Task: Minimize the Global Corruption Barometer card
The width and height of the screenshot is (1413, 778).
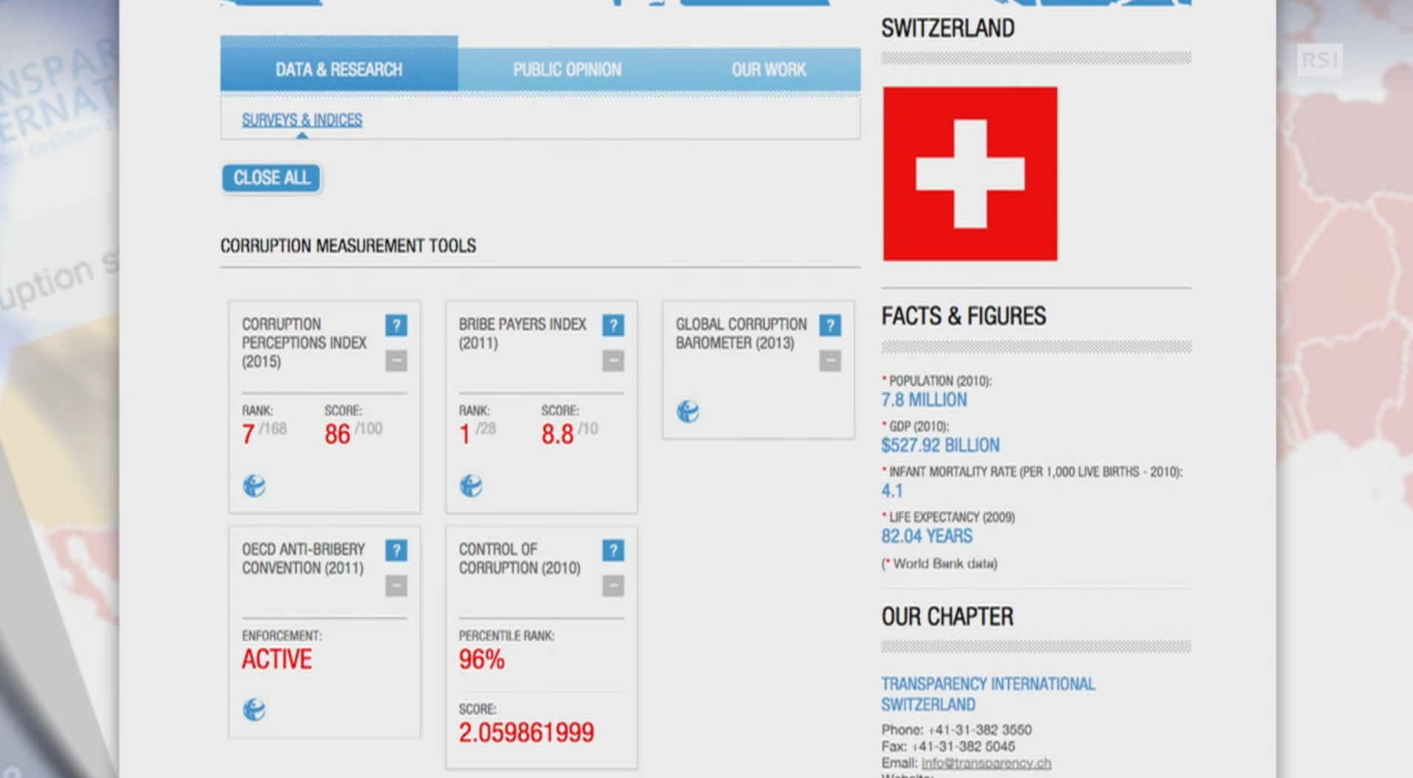Action: [830, 361]
